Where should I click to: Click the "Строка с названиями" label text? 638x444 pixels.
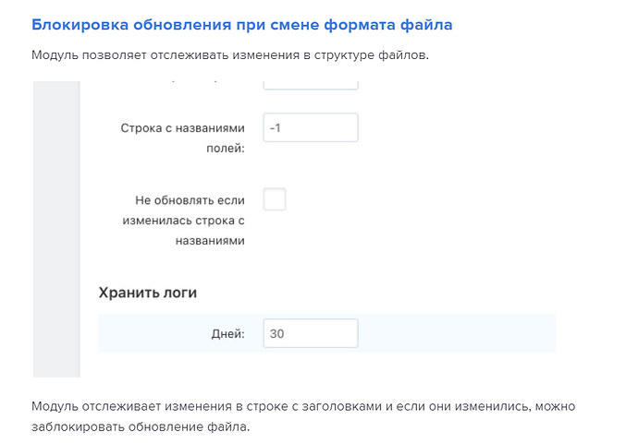click(183, 128)
